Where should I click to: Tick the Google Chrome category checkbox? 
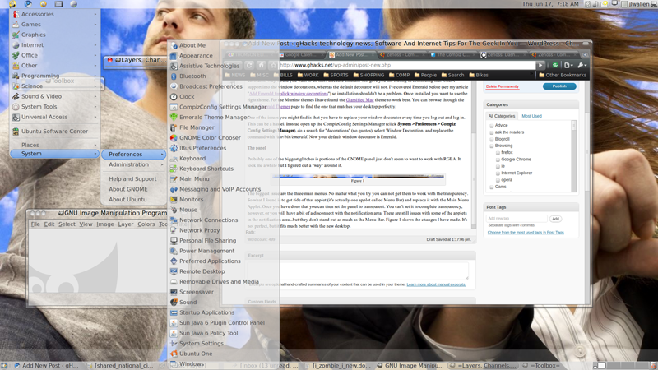coord(498,160)
